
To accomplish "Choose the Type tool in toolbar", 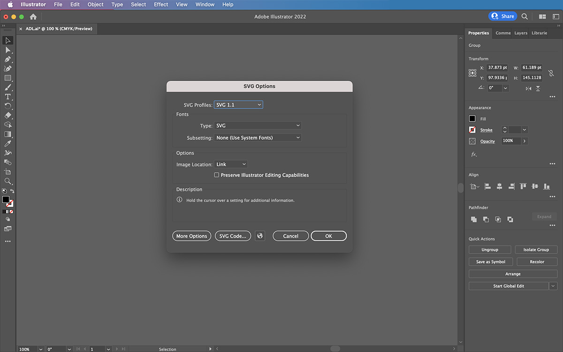I will [x=8, y=97].
